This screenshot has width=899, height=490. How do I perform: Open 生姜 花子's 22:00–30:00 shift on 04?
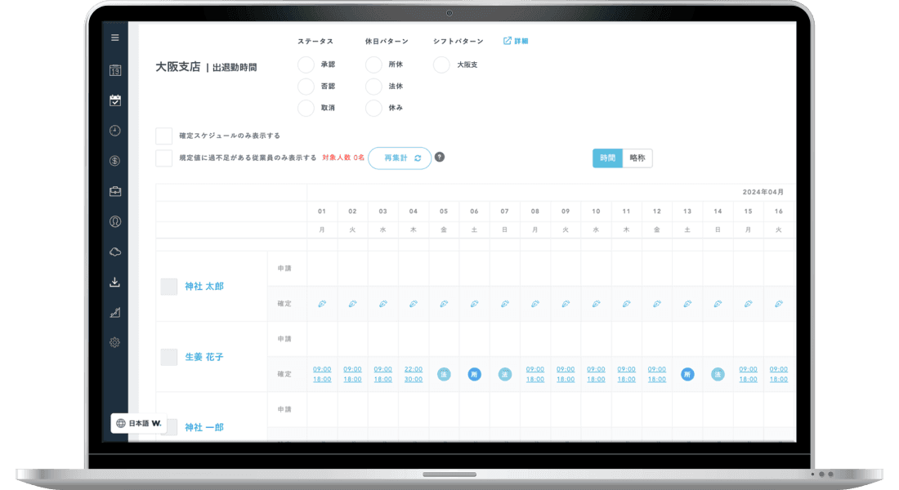tap(414, 374)
